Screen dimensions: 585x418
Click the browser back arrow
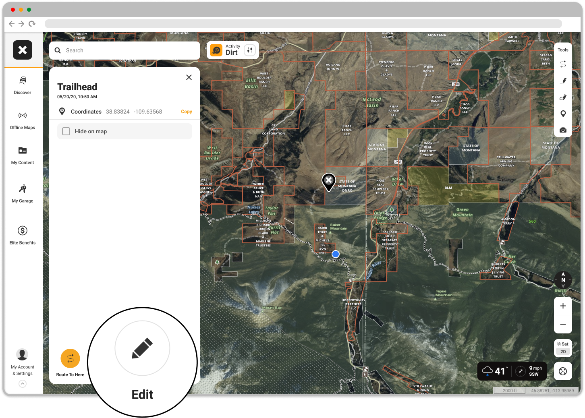tap(11, 24)
